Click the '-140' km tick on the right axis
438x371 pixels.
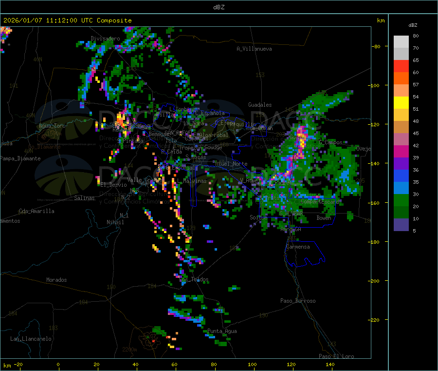click(374, 163)
